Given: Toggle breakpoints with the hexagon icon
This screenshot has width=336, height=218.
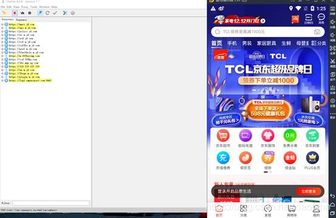Looking at the screenshot, I should 30,13.
